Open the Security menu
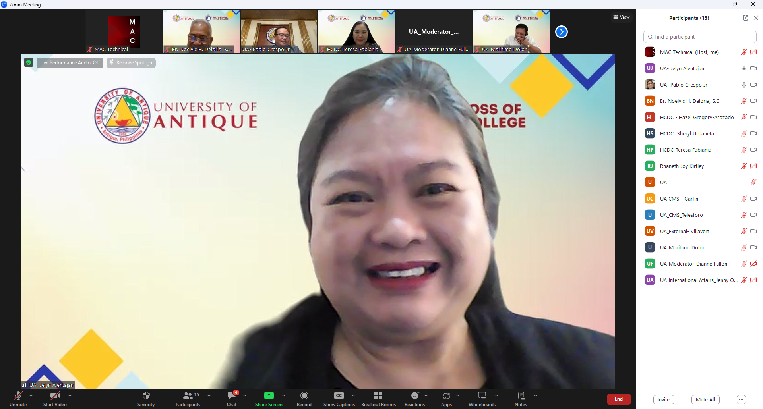The width and height of the screenshot is (763, 409). click(x=146, y=399)
